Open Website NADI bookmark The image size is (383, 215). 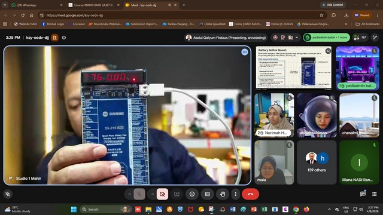pyautogui.click(x=26, y=24)
